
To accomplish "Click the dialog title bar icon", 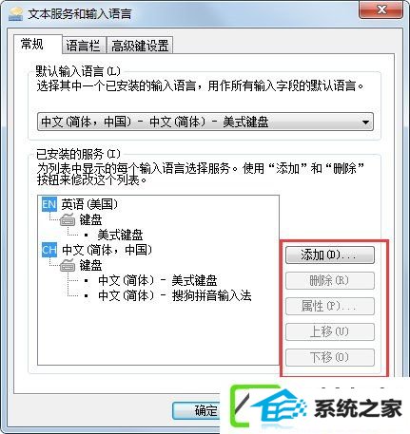I will coord(15,14).
